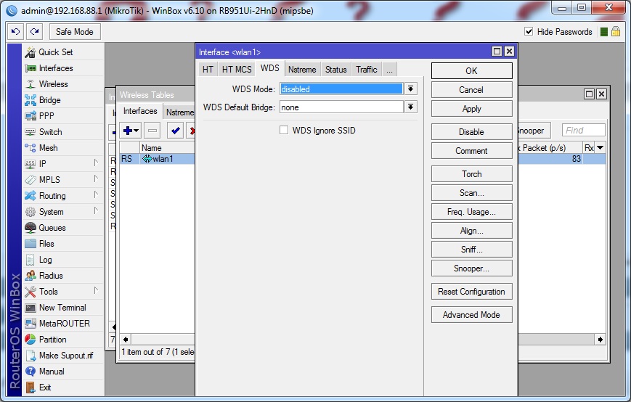Click the Align... button

coord(472,231)
